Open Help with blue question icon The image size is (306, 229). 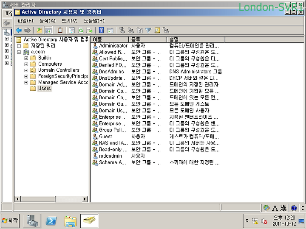[101, 31]
